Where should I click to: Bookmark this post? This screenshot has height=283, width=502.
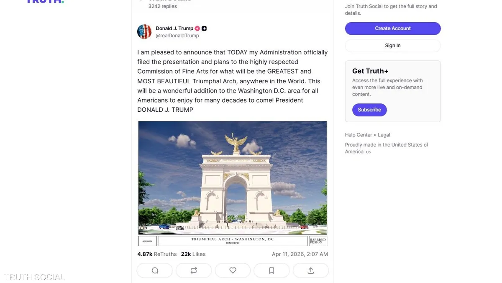(271, 270)
